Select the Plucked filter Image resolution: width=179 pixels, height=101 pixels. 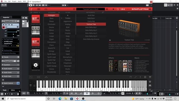click(x=68, y=60)
